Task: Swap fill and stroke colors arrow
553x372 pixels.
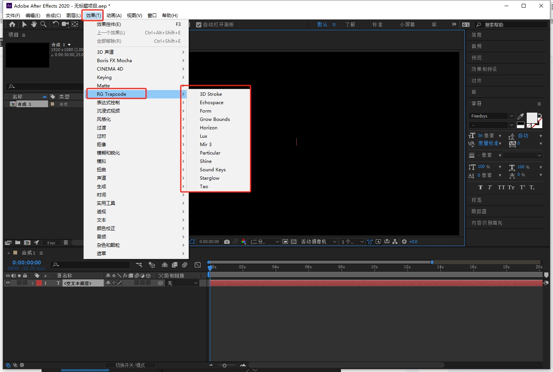Action: pos(540,115)
